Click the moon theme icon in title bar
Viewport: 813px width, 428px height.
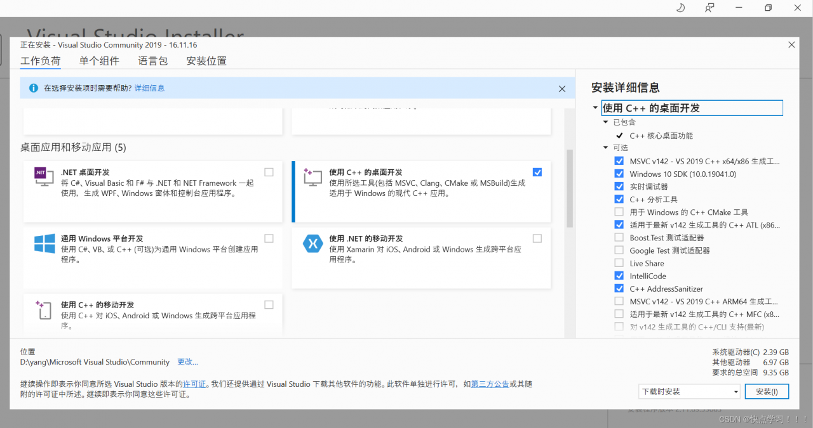click(680, 8)
